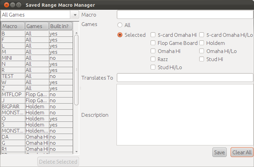Minimize the Macro Manager window
Viewport: 254px width, 167px height.
[12, 5]
